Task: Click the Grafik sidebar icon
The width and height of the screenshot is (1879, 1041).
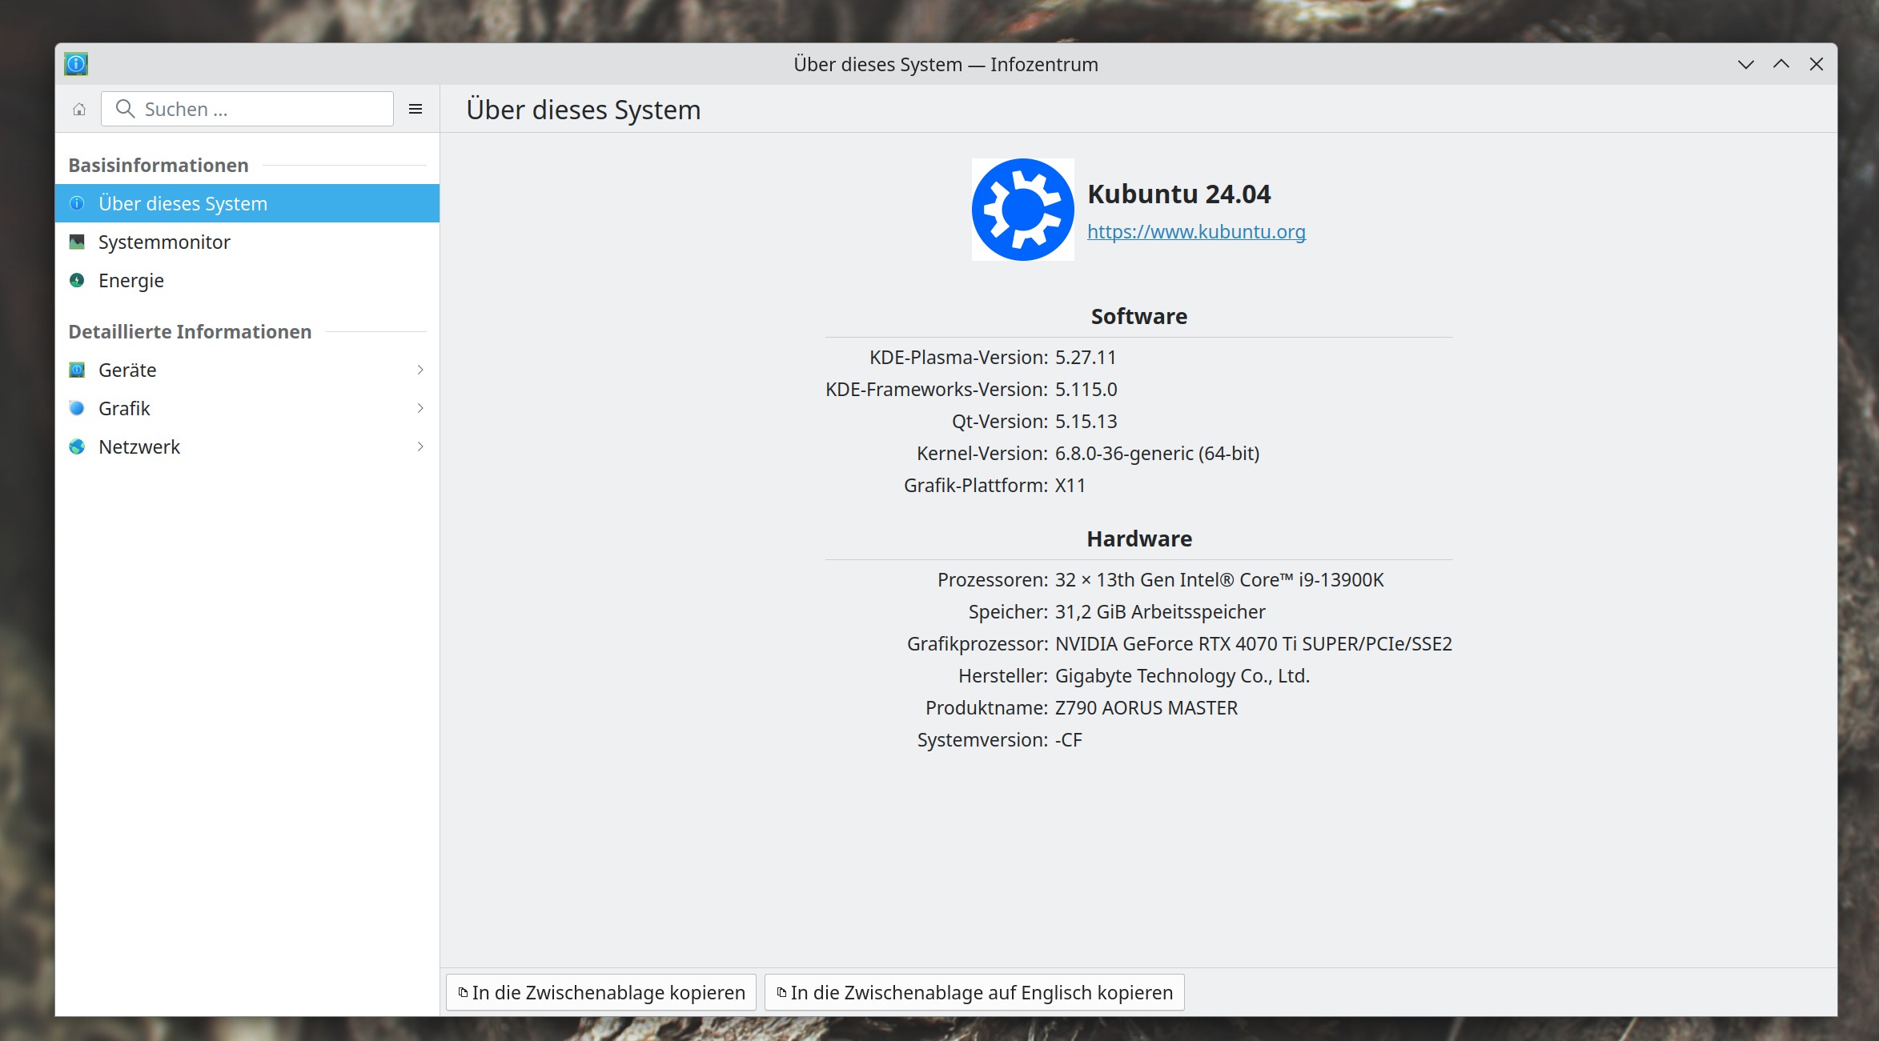Action: click(x=77, y=409)
